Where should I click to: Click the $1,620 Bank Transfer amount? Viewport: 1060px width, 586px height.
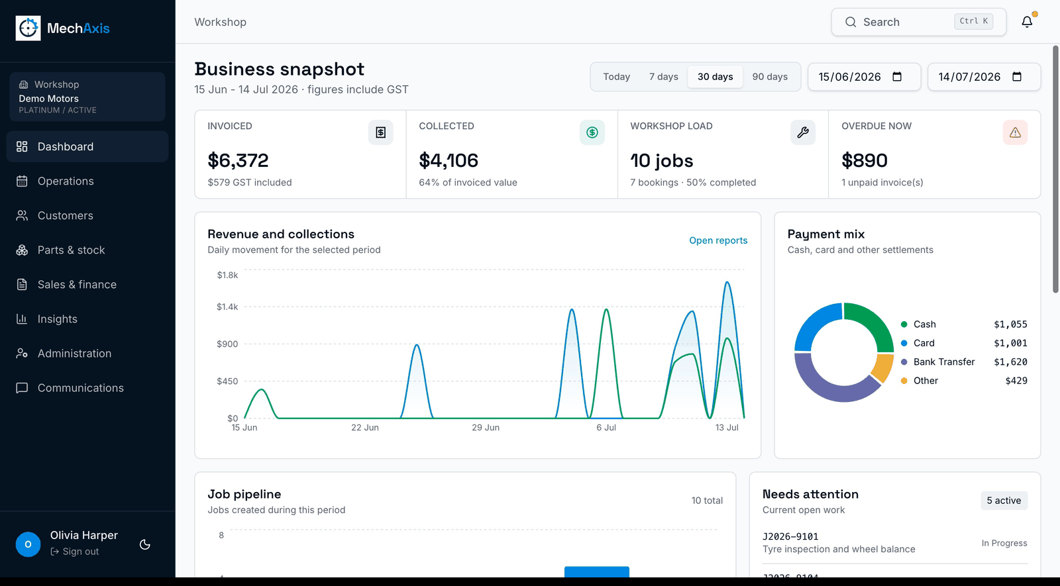click(x=1010, y=362)
